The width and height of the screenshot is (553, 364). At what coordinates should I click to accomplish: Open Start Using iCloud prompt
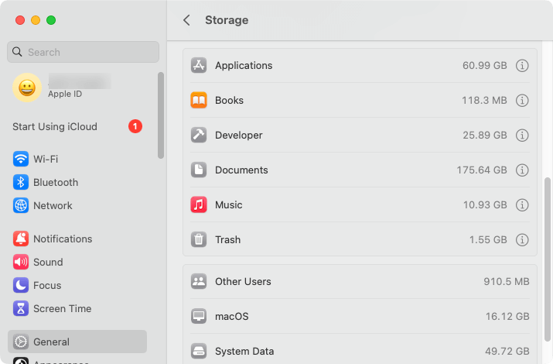tap(77, 126)
